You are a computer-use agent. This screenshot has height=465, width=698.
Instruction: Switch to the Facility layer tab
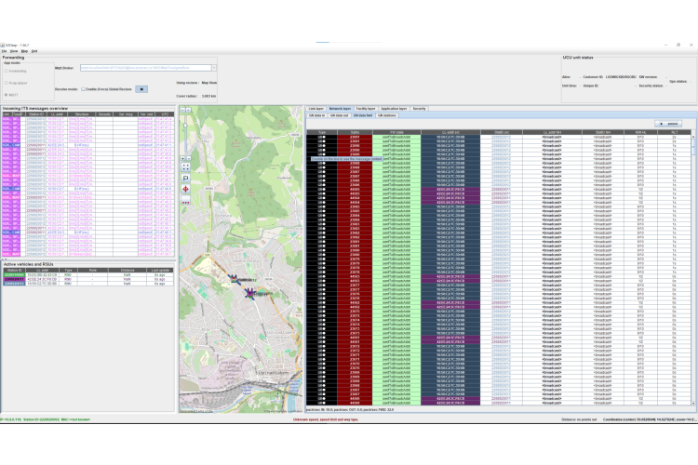(366, 109)
